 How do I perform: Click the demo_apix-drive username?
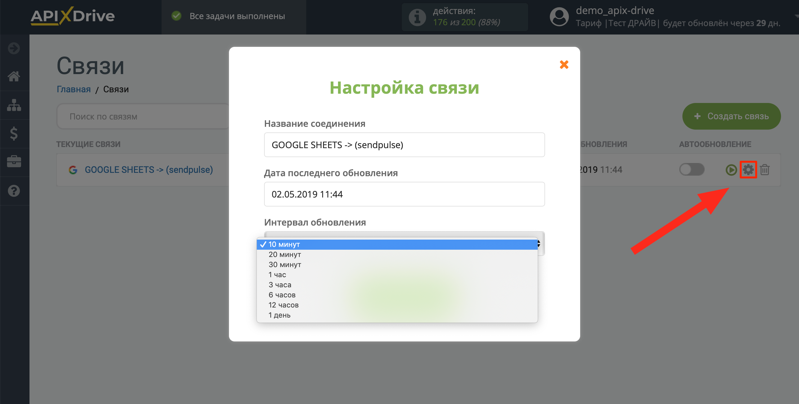pyautogui.click(x=615, y=11)
